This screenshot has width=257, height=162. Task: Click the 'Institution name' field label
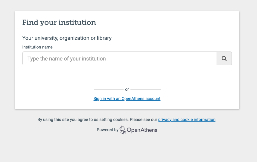[x=37, y=47]
